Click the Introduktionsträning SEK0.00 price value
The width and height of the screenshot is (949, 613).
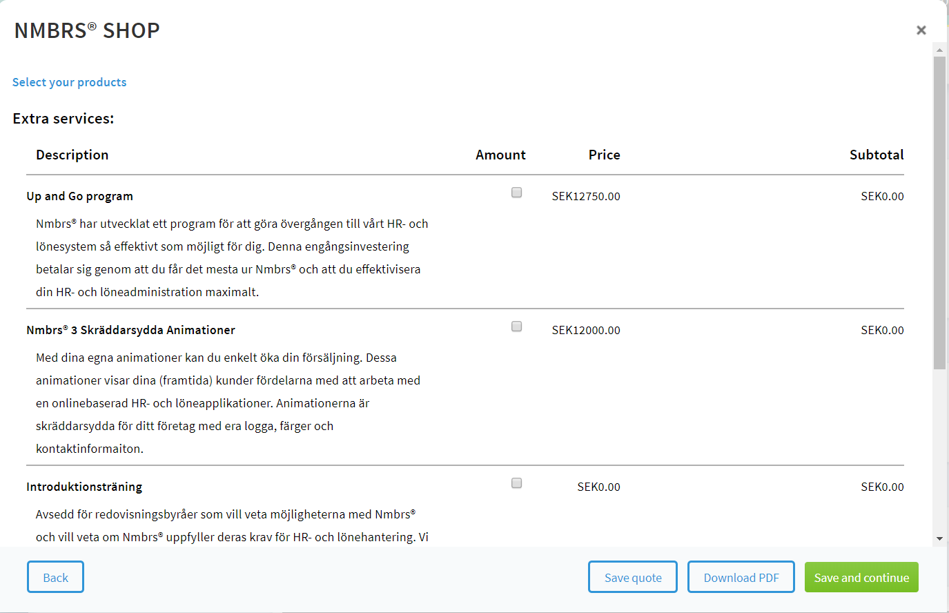click(x=598, y=487)
